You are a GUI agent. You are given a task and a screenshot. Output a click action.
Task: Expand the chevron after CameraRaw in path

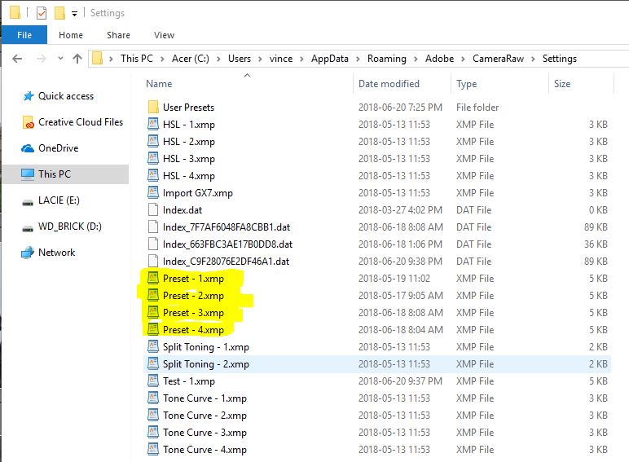533,59
